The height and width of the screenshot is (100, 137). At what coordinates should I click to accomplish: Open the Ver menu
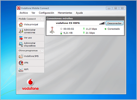(33, 13)
